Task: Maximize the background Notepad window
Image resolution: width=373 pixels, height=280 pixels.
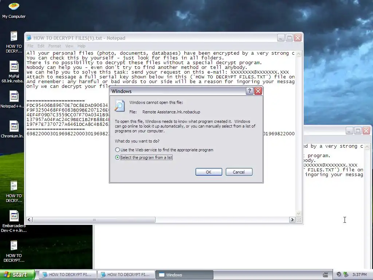Action: [x=358, y=131]
